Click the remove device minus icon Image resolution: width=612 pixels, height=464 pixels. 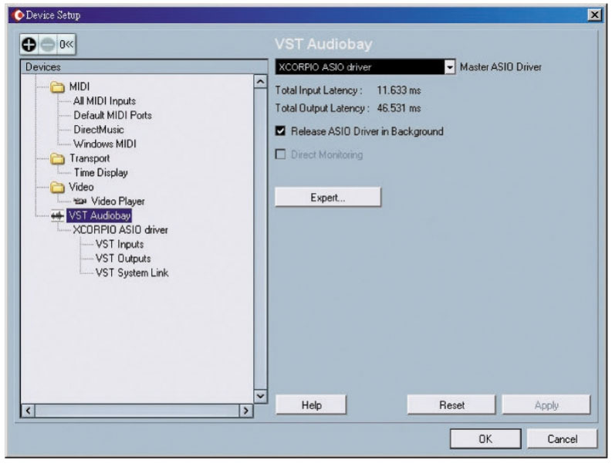coord(46,44)
